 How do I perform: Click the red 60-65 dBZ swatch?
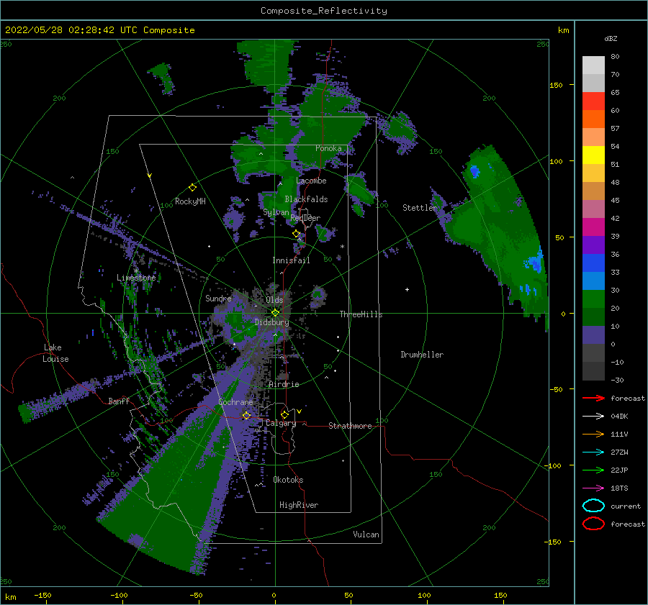[x=593, y=101]
